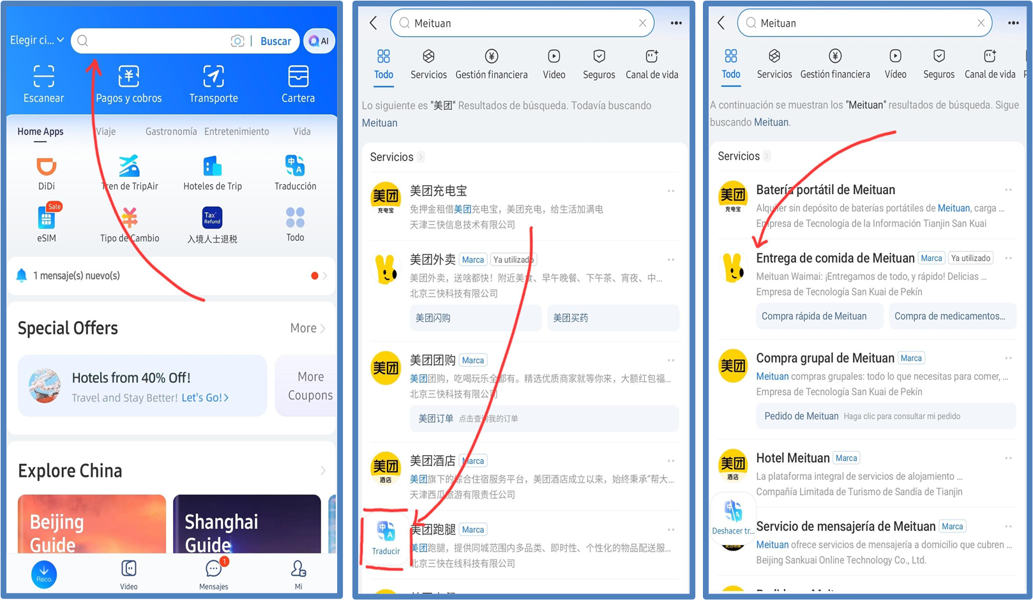Viewport: 1033px width, 600px height.
Task: Tap the floating Traducir button
Action: (x=386, y=537)
